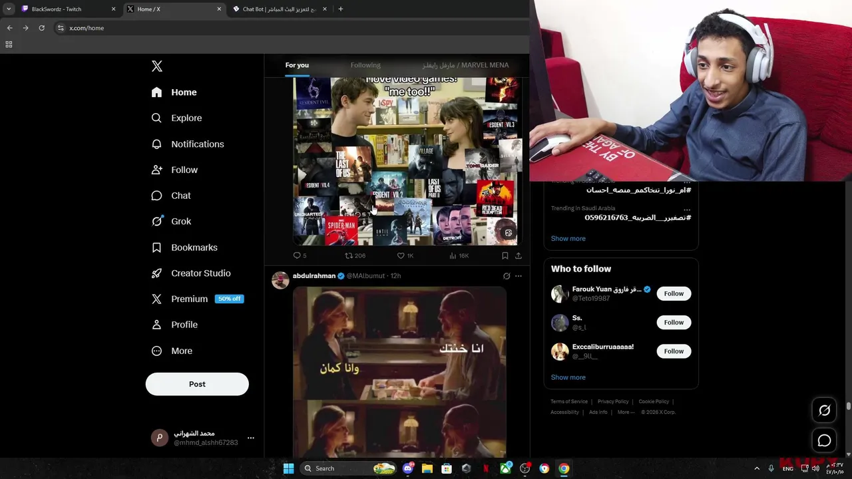Open Privacy Policy link
852x479 pixels.
point(613,402)
